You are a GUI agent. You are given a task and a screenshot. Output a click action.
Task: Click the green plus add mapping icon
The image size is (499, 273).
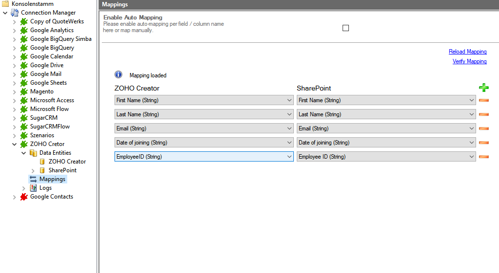click(x=483, y=88)
